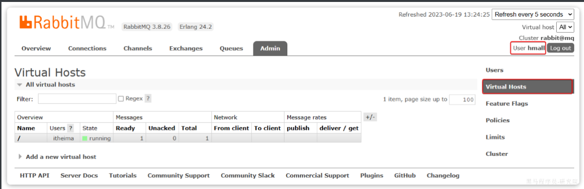Open Limits in the sidebar

click(495, 137)
